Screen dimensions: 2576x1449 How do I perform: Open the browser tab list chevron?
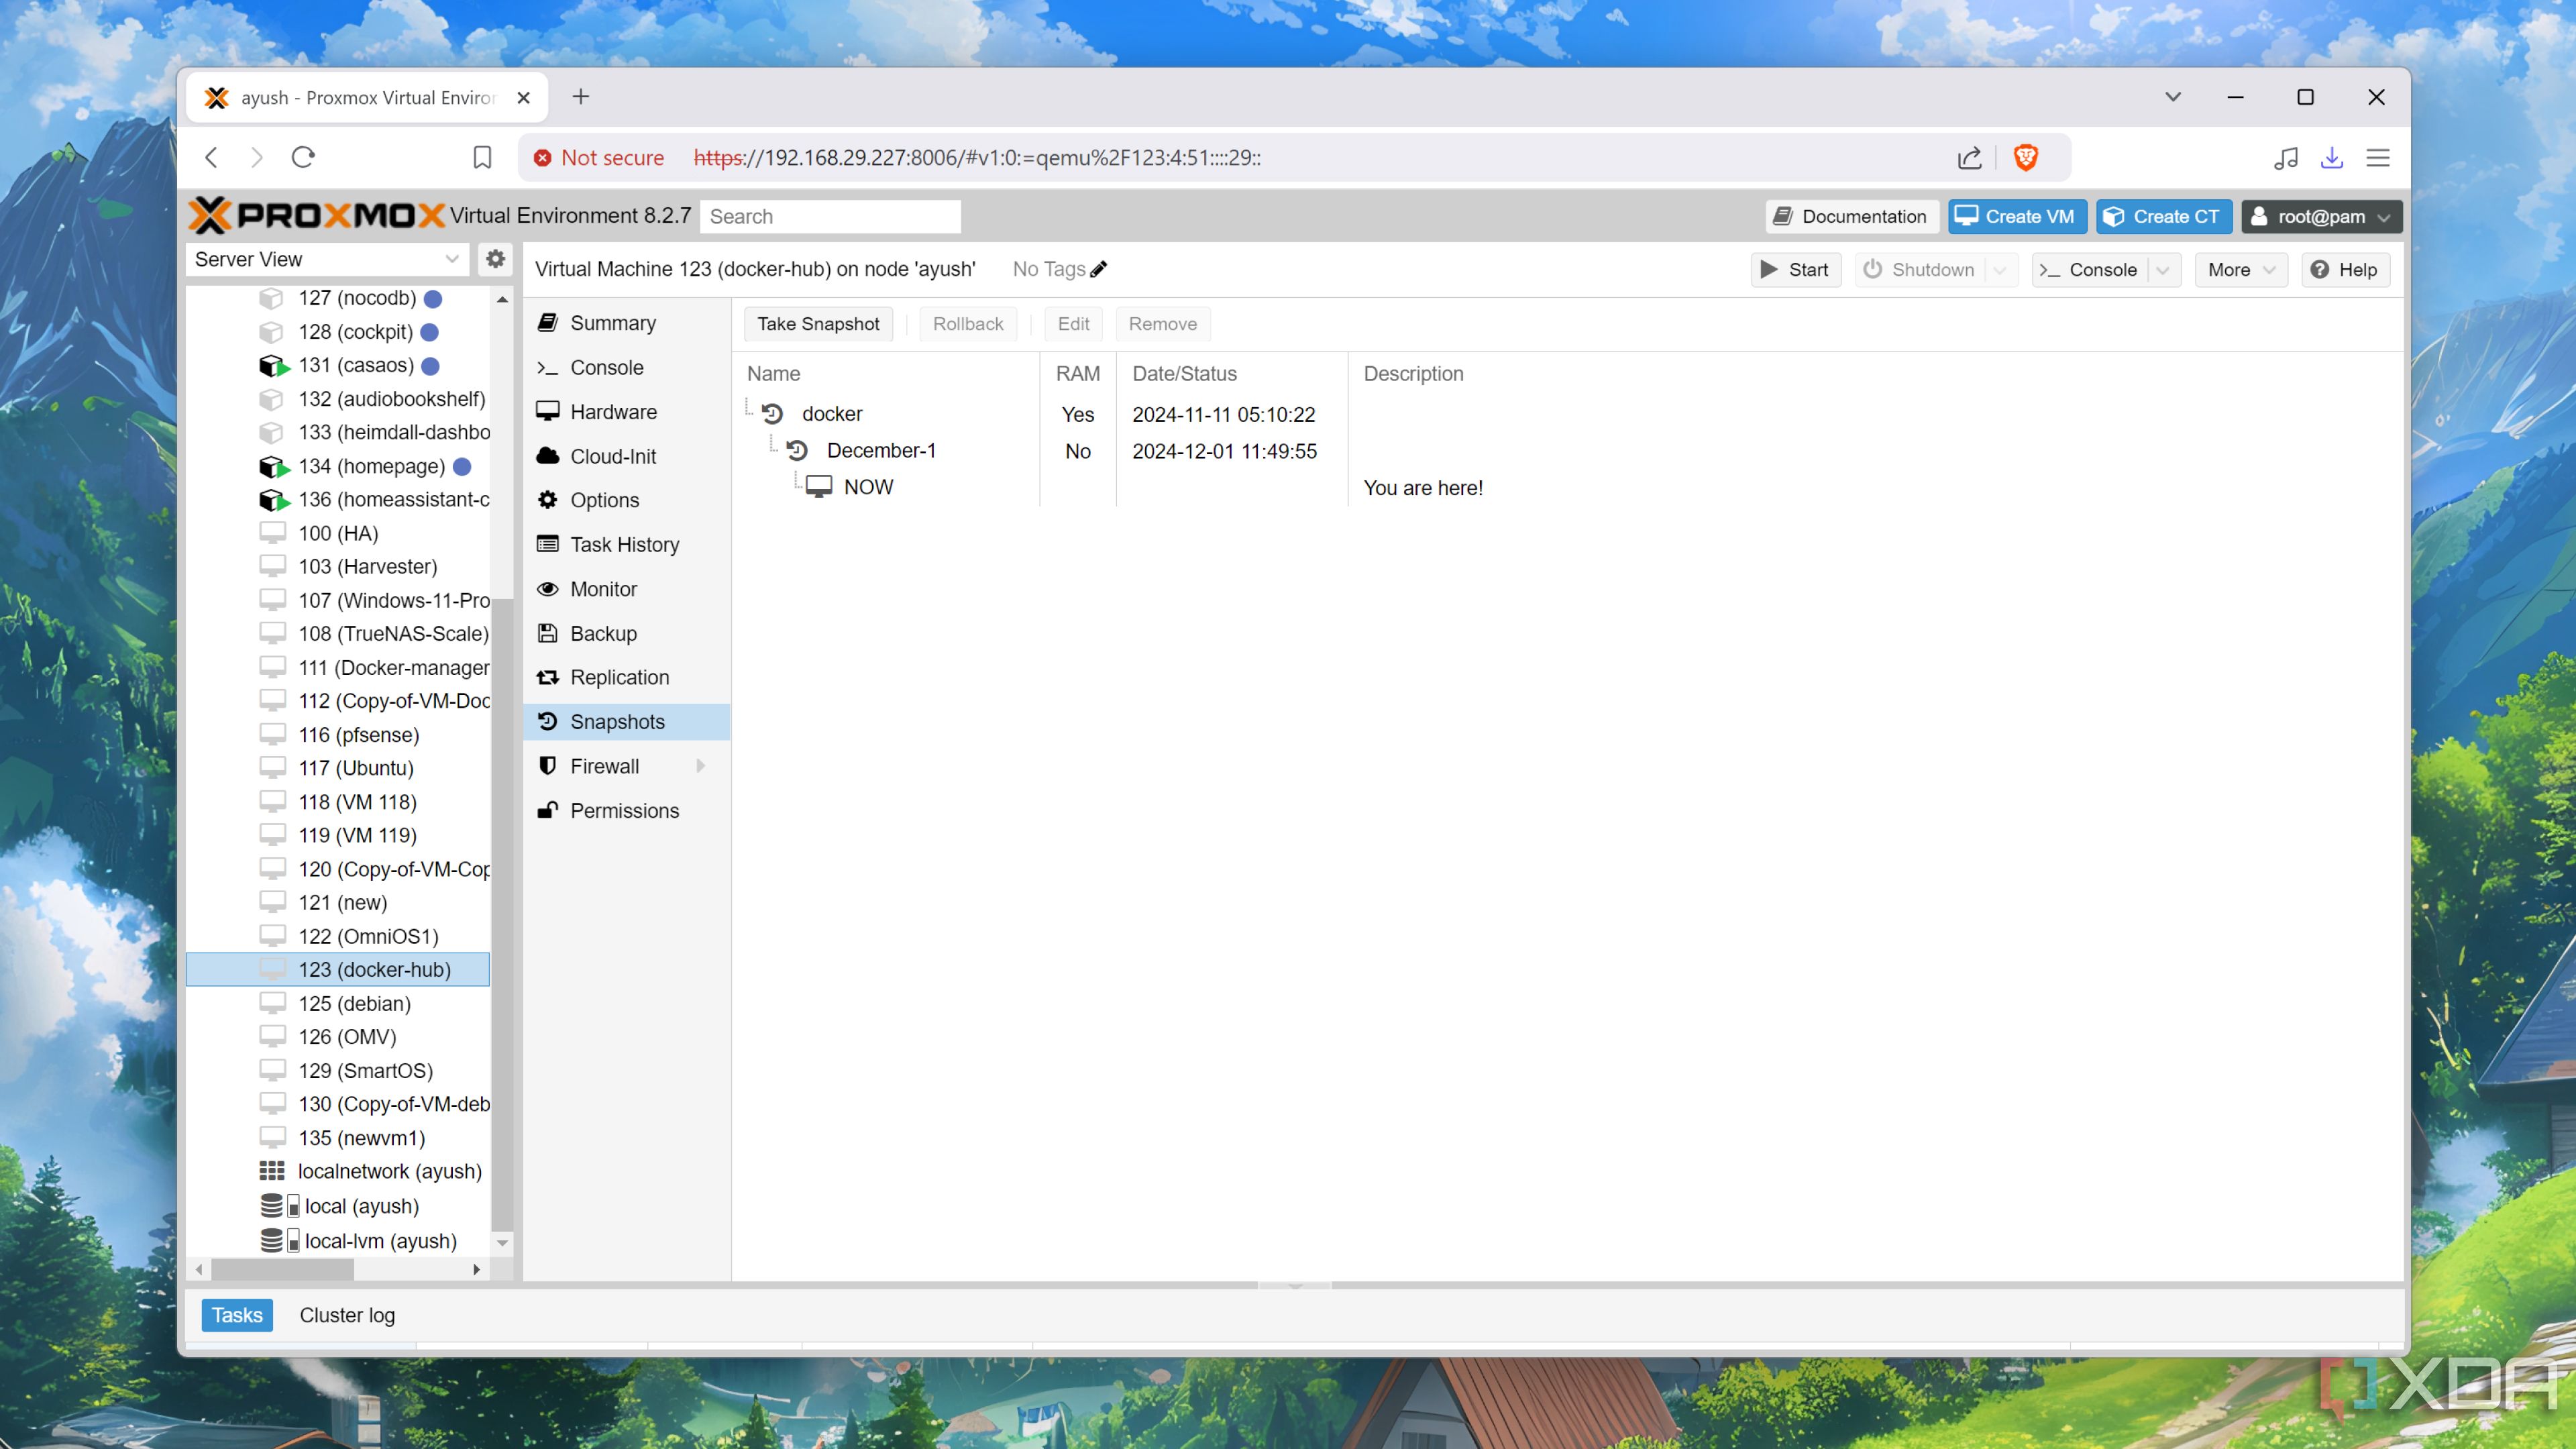[2172, 97]
